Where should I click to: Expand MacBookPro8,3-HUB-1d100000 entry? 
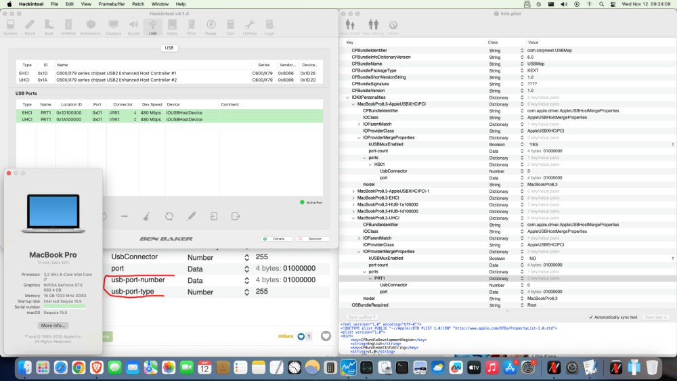tap(353, 211)
